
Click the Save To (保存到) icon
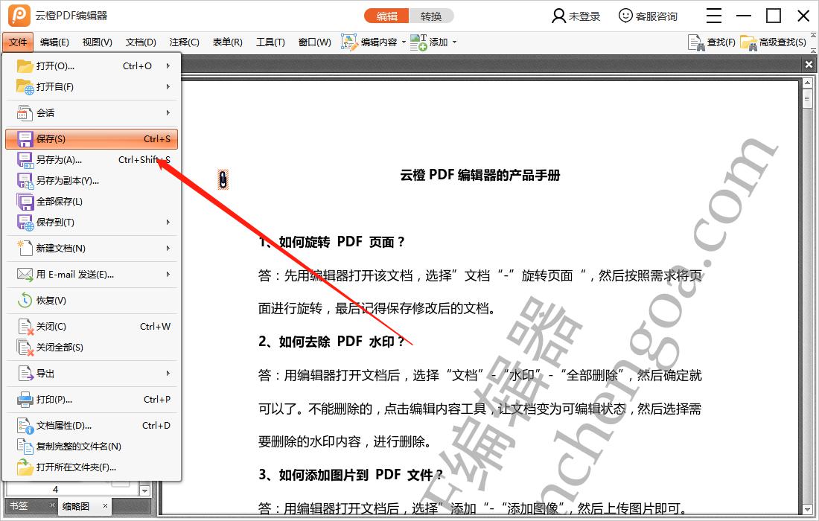25,223
